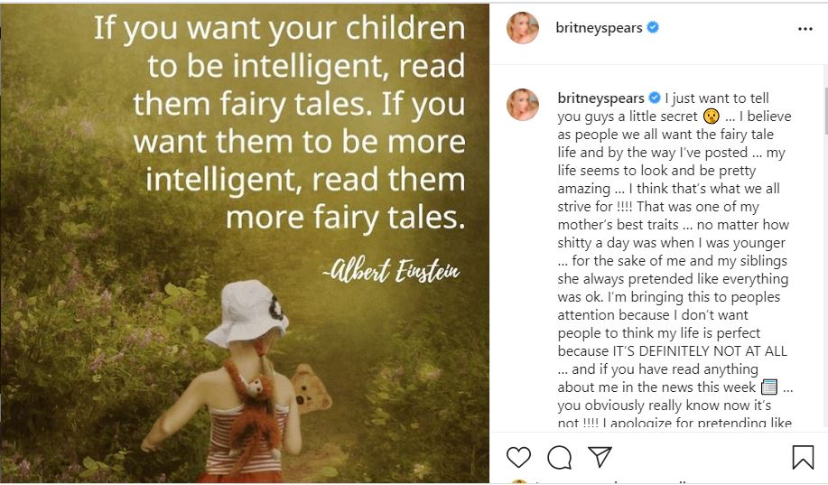Click the britneyspears username starting the caption
The width and height of the screenshot is (828, 485).
click(600, 98)
